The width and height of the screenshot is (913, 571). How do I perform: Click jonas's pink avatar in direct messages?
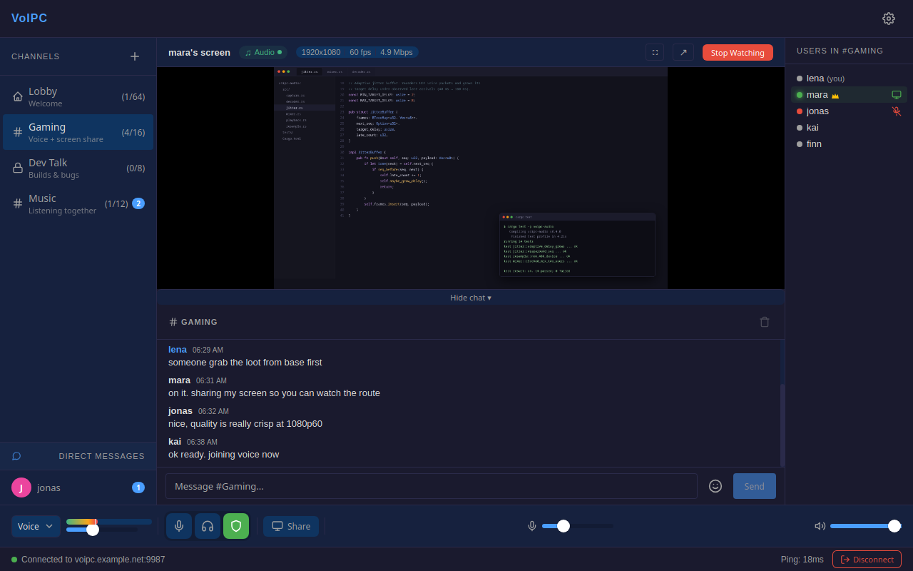pyautogui.click(x=21, y=487)
